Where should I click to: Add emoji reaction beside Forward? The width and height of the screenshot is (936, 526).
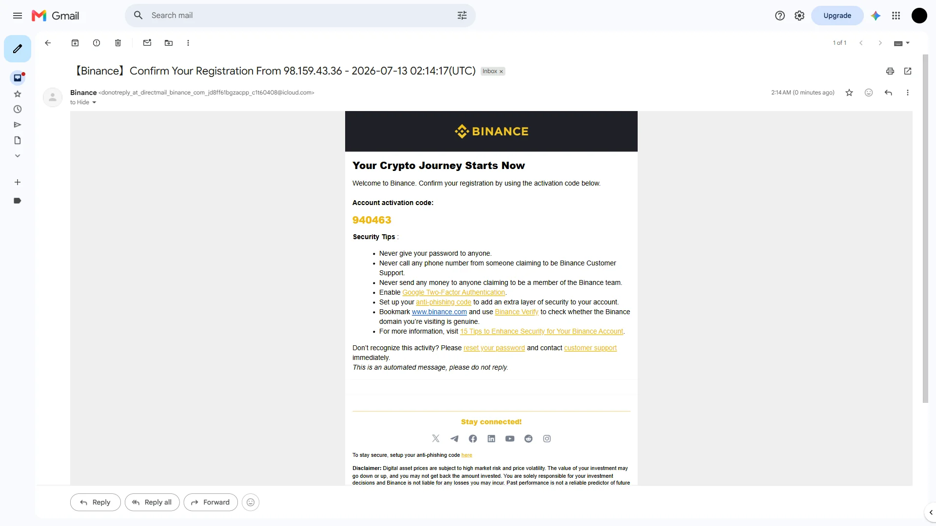pos(251,502)
